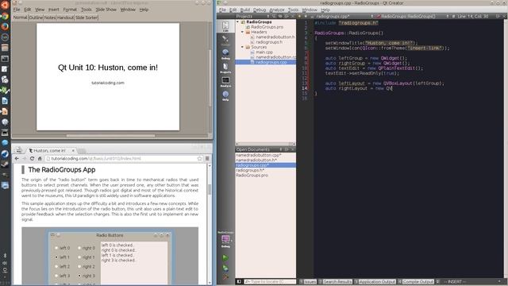Viewport: 508px width, 286px height.
Task: Open Debug mode in Qt Creator sidebar
Action: tap(225, 54)
